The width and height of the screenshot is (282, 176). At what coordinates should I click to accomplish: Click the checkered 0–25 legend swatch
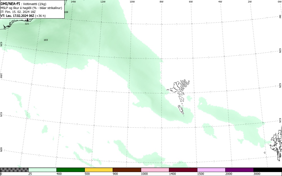(x=14, y=170)
